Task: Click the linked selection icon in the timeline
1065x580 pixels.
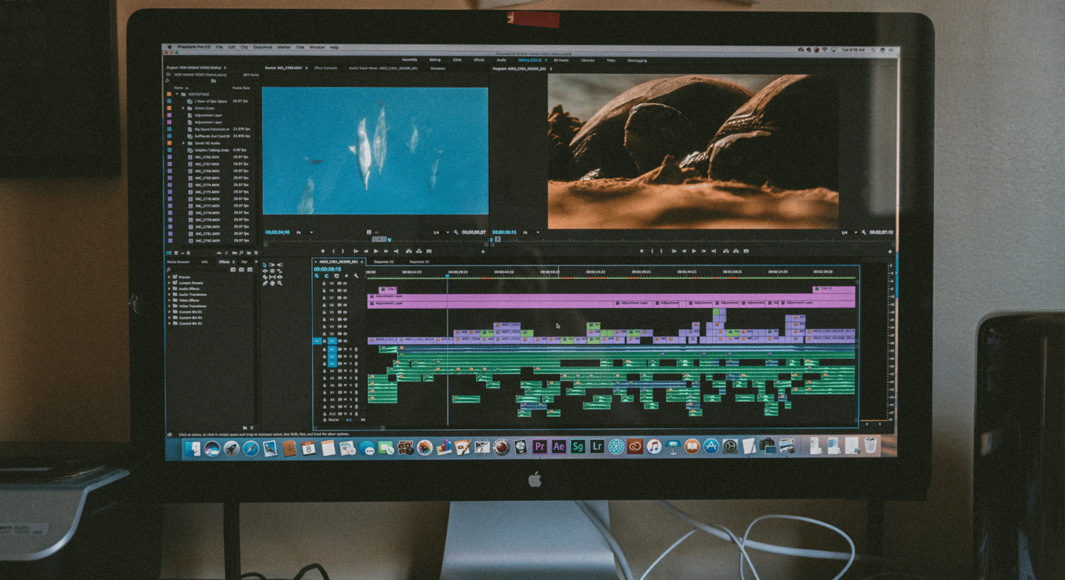Action: pyautogui.click(x=325, y=276)
